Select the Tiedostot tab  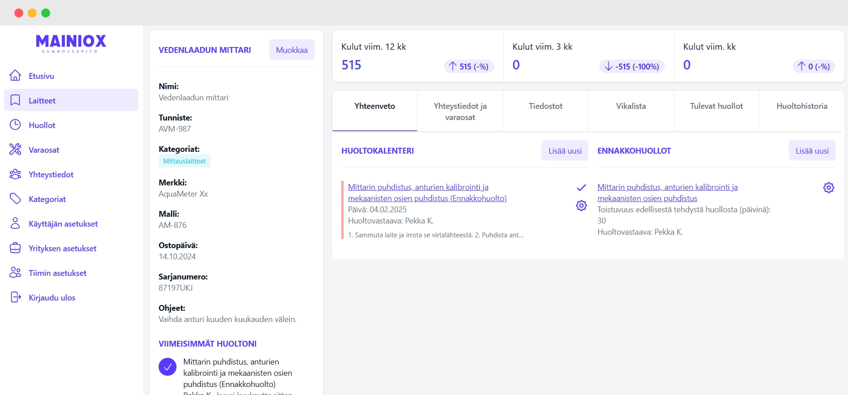[545, 106]
